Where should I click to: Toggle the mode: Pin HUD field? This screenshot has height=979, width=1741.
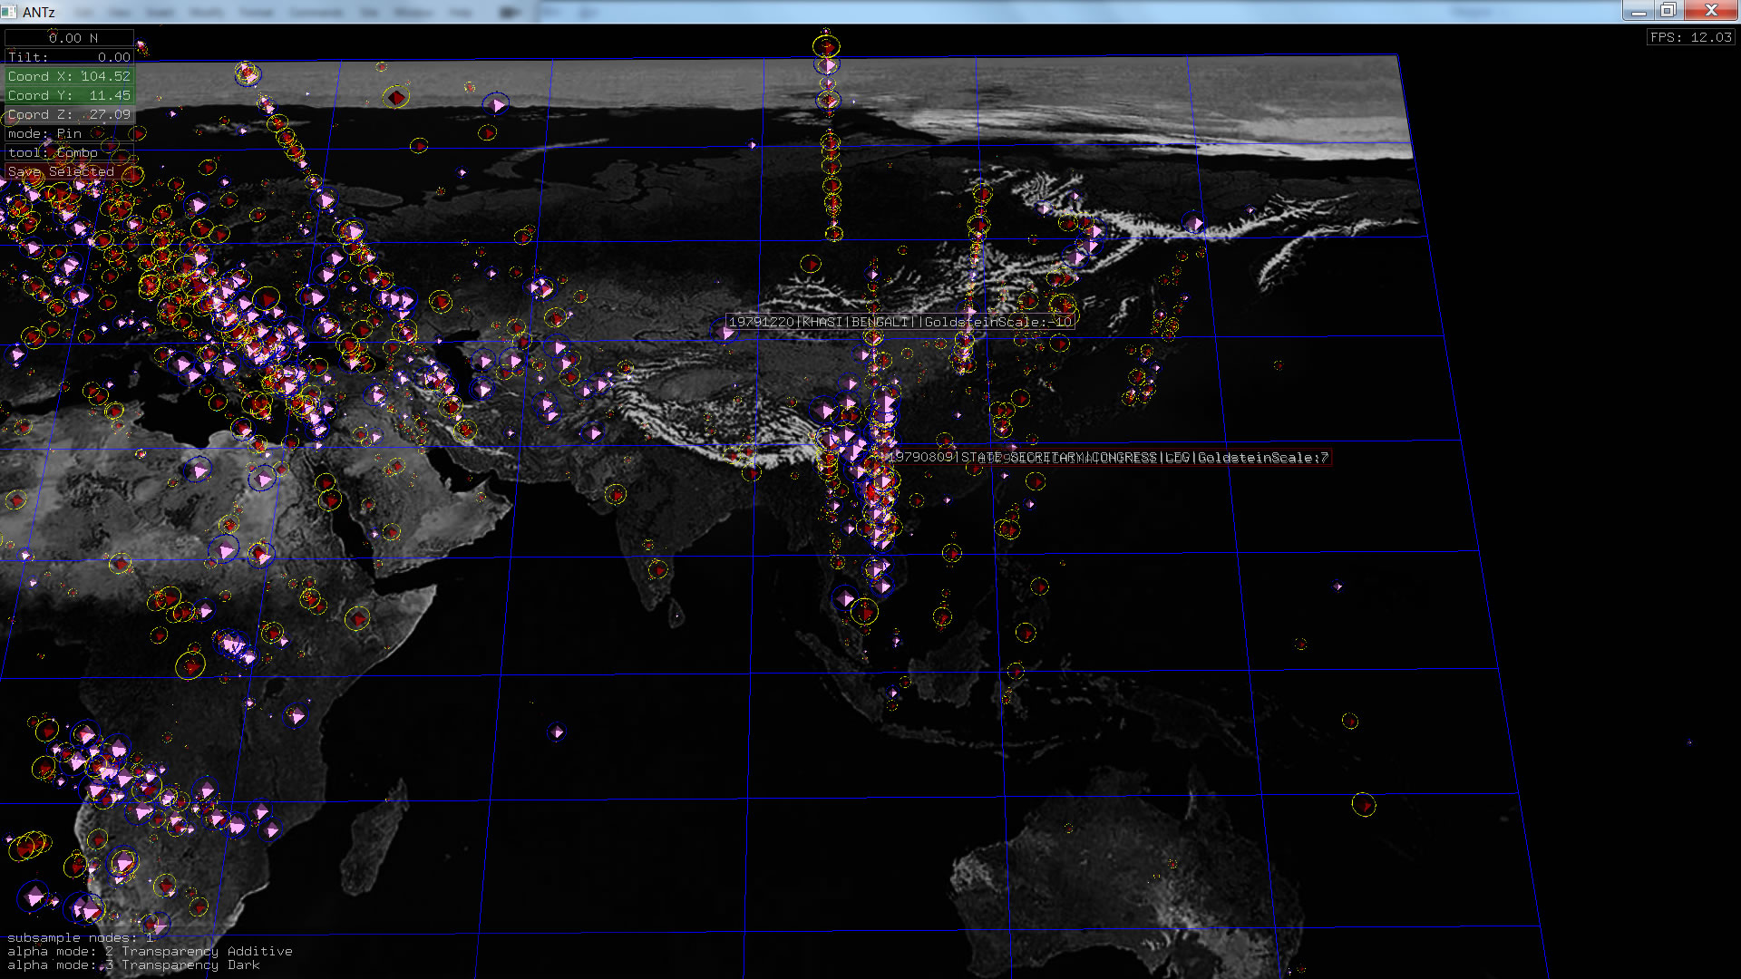pos(69,133)
